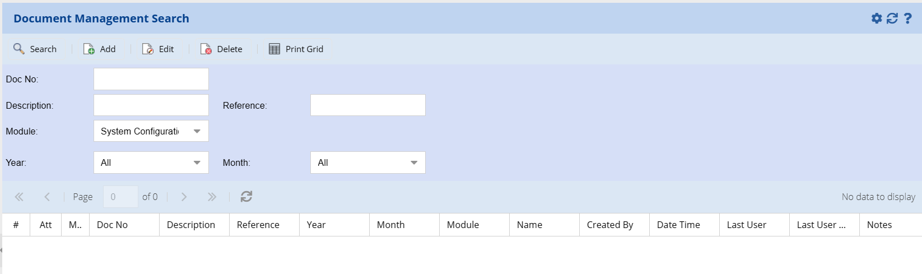Screen dimensions: 922x274
Task: Add a new document
Action: pos(100,49)
